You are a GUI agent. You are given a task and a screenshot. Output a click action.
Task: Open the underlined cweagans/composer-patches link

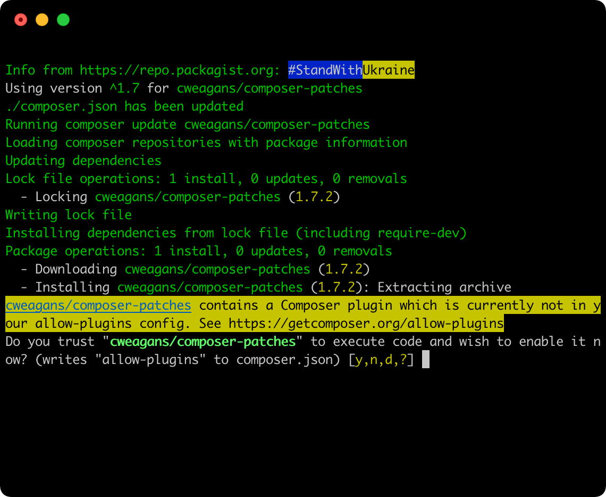(98, 305)
